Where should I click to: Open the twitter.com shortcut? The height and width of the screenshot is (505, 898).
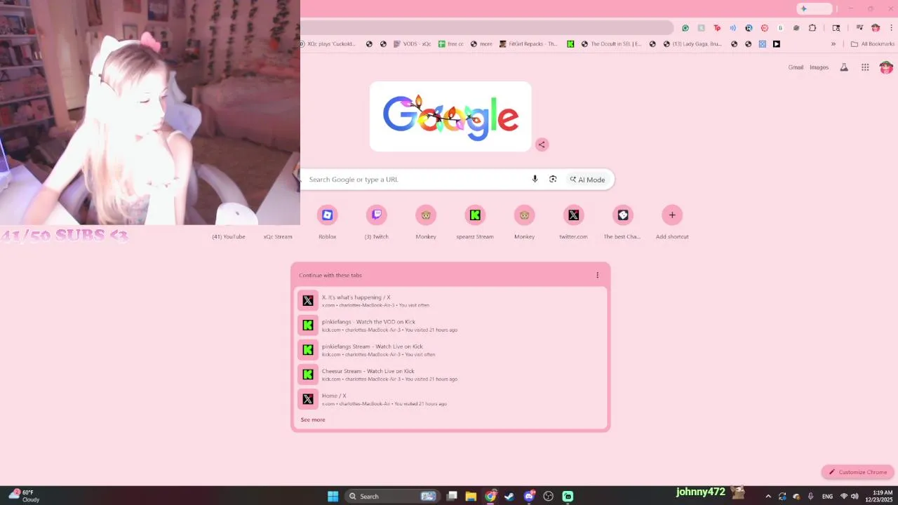(x=573, y=215)
